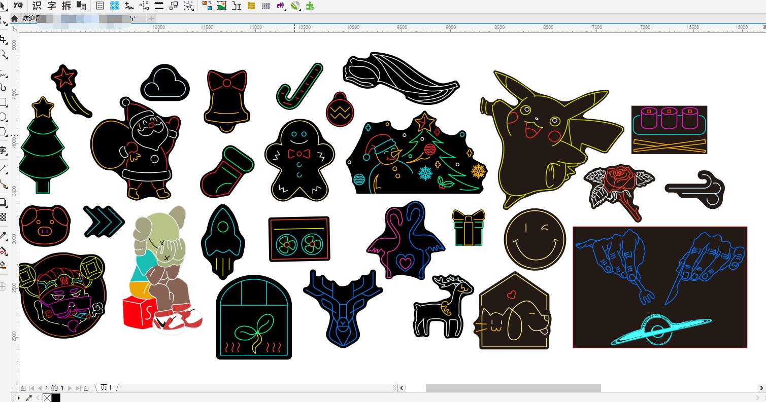Click the scroll-left arrow of horizontal scrollbar
The height and width of the screenshot is (402, 766).
point(402,388)
